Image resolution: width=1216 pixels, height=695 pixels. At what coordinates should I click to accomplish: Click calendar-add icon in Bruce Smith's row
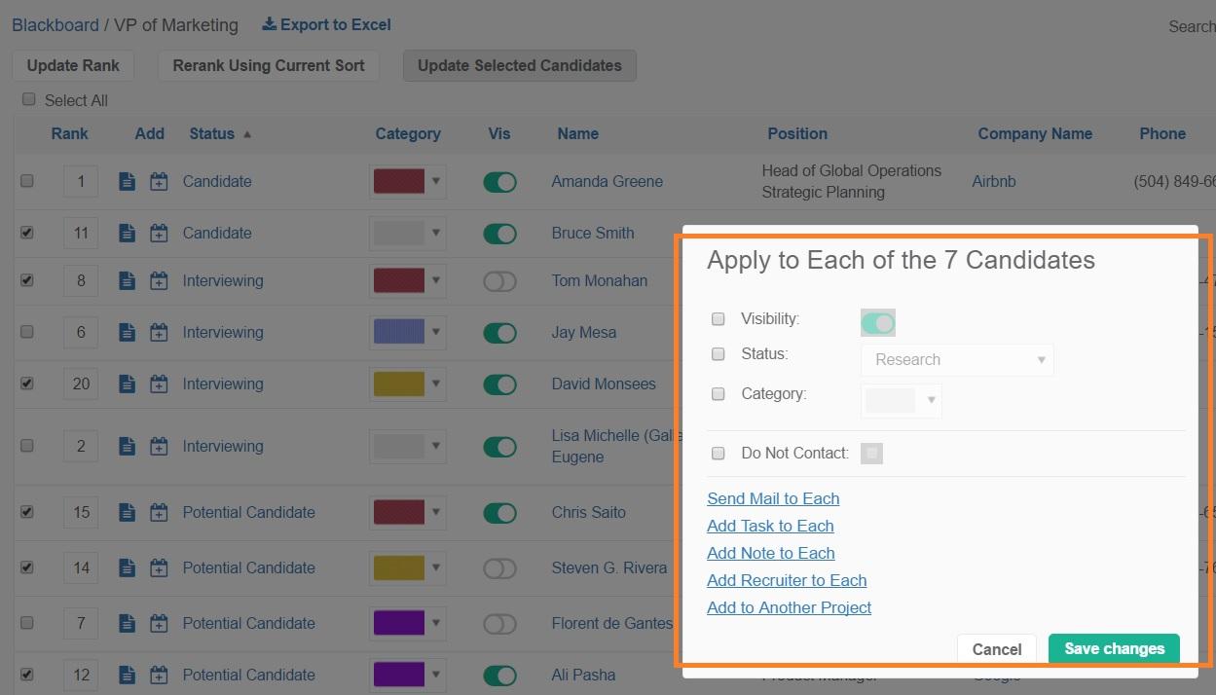(x=159, y=233)
